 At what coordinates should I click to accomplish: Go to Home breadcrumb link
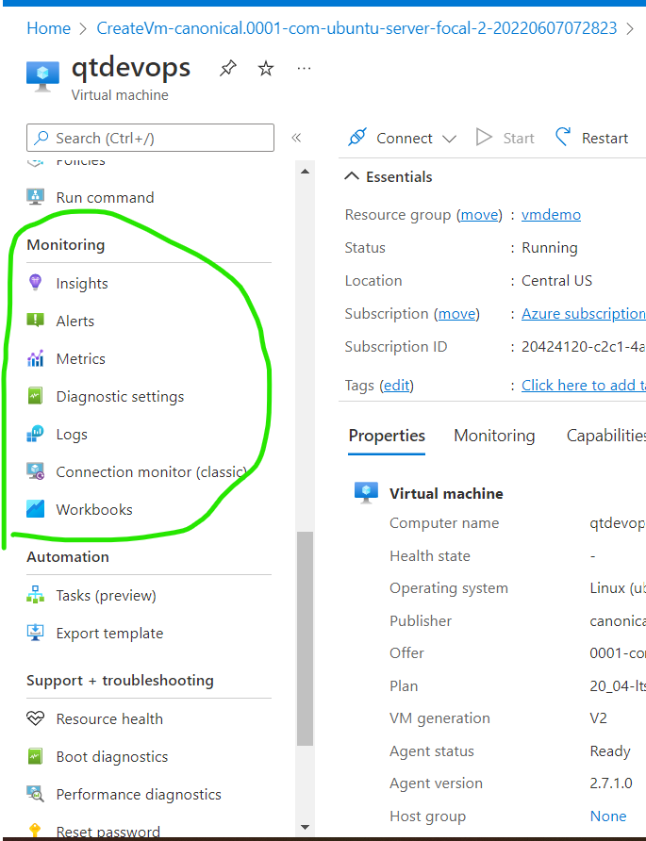coord(49,28)
